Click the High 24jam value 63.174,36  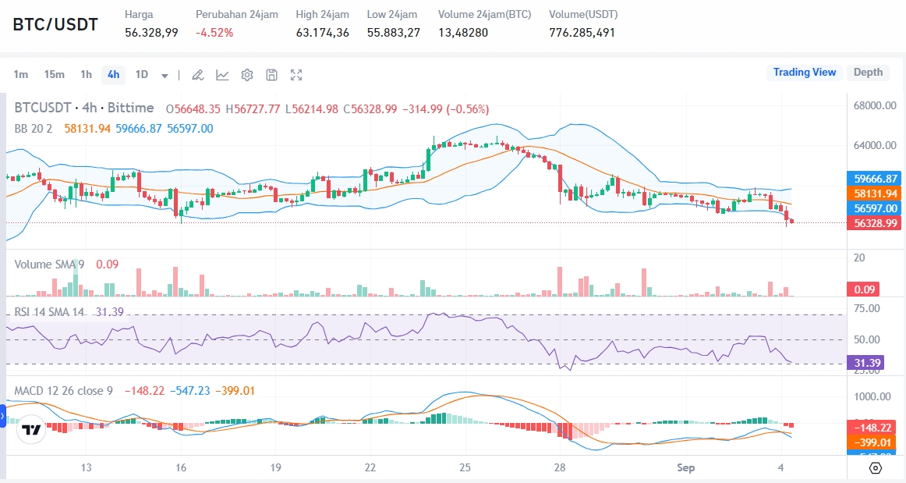(323, 33)
